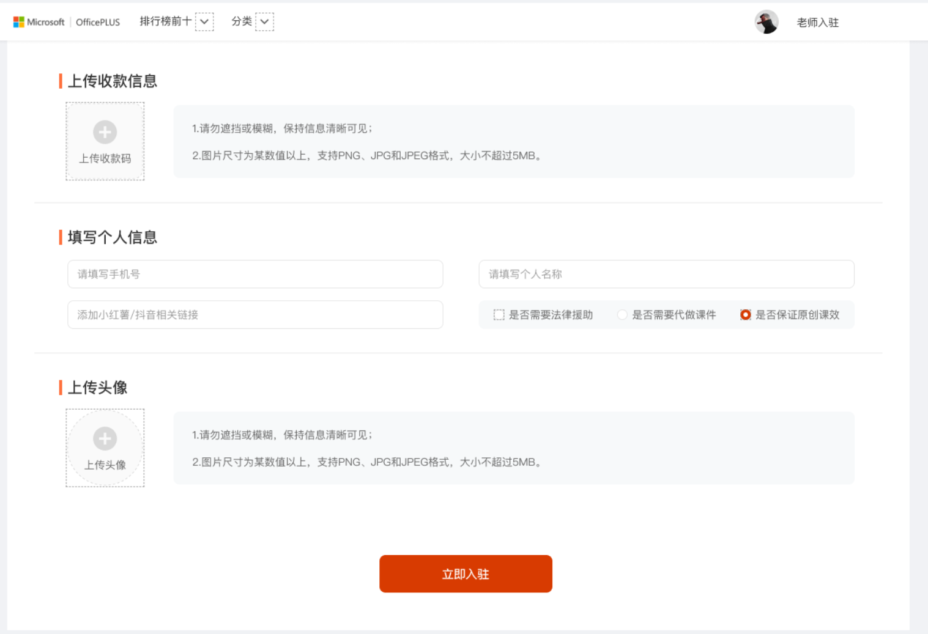This screenshot has height=634, width=928.
Task: Select the 是否保证原创课效 radio button
Action: [x=745, y=315]
